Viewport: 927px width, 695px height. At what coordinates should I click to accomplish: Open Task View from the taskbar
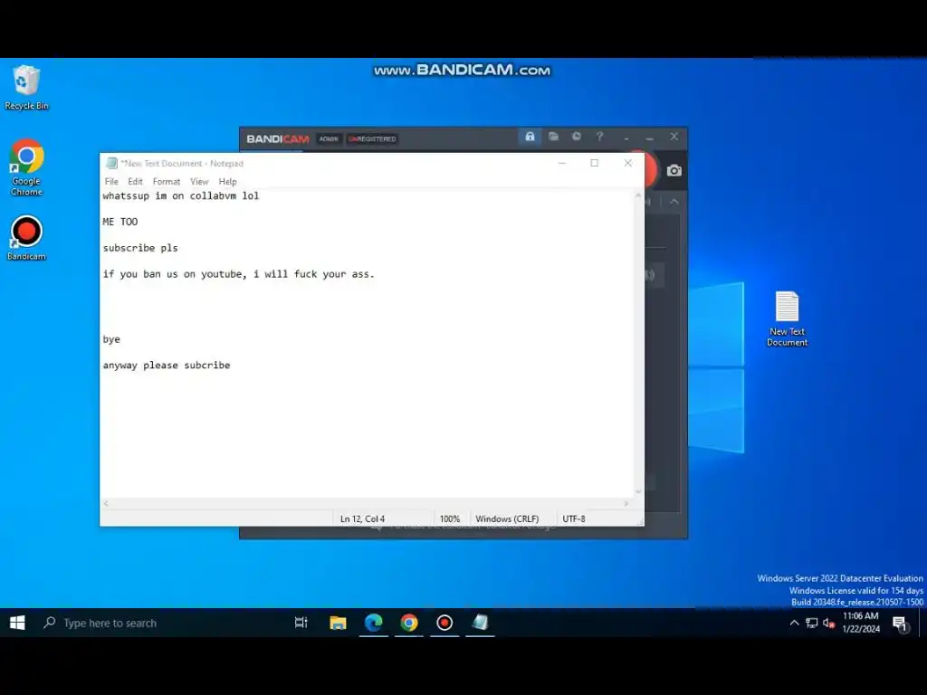[301, 623]
